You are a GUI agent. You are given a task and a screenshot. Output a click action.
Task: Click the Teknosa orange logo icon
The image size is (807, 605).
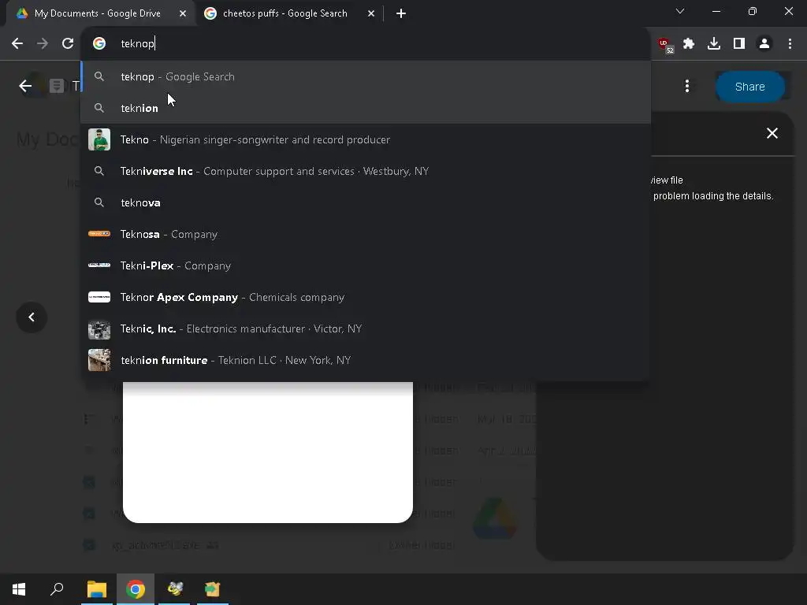coord(99,233)
